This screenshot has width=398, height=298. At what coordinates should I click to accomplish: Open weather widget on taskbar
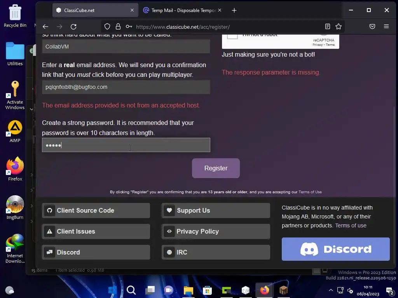click(x=10, y=290)
